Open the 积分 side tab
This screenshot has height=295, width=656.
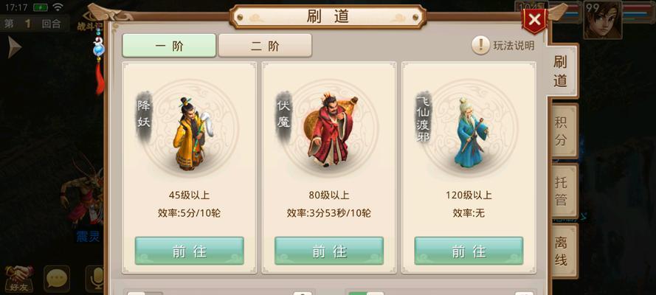pyautogui.click(x=562, y=131)
